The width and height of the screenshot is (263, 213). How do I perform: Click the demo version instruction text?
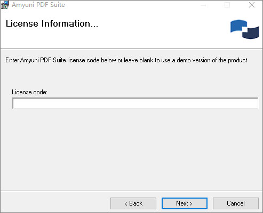pos(126,60)
